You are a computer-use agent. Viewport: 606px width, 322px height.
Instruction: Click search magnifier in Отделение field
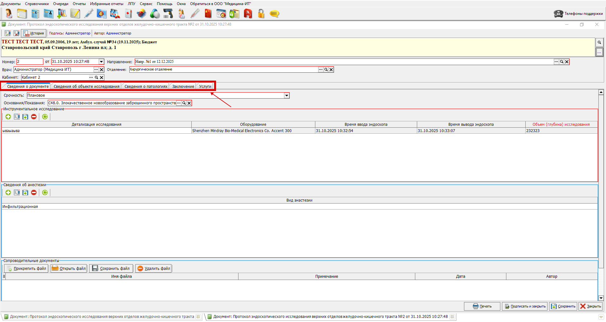tap(326, 70)
